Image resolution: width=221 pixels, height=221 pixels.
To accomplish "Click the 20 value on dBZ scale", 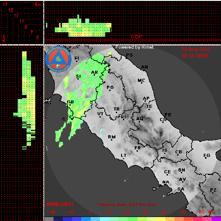I will pos(127,212).
